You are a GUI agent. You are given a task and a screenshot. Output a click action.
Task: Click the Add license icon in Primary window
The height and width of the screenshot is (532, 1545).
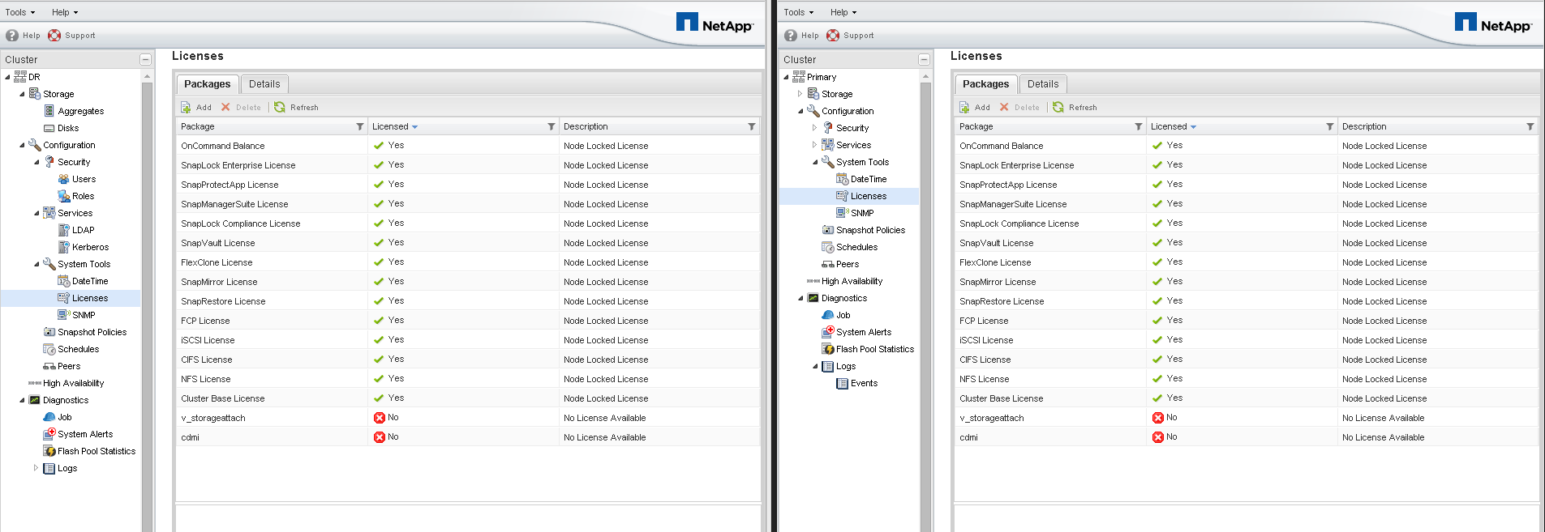tap(964, 107)
